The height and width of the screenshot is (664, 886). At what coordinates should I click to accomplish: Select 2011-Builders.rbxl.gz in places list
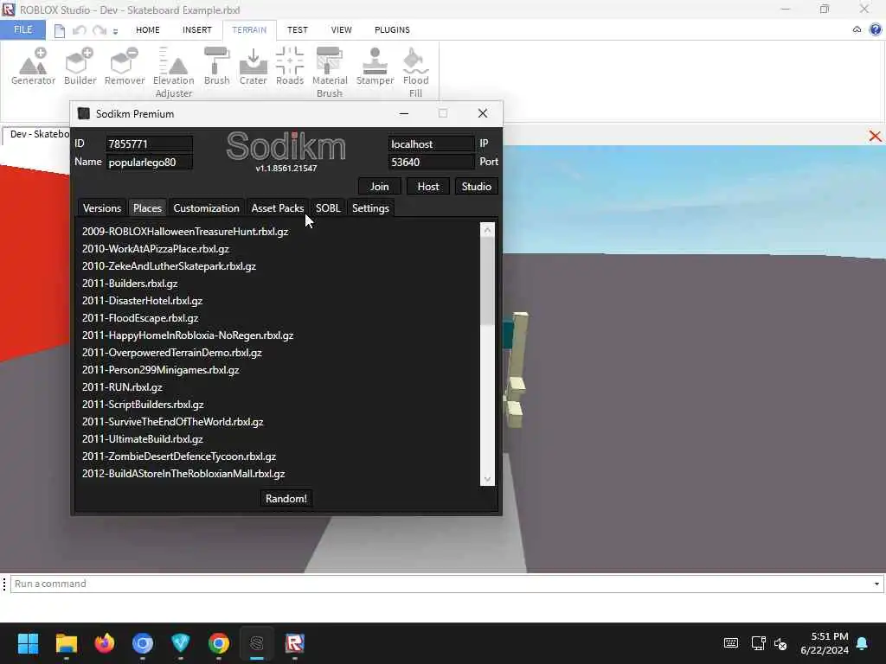pyautogui.click(x=130, y=284)
